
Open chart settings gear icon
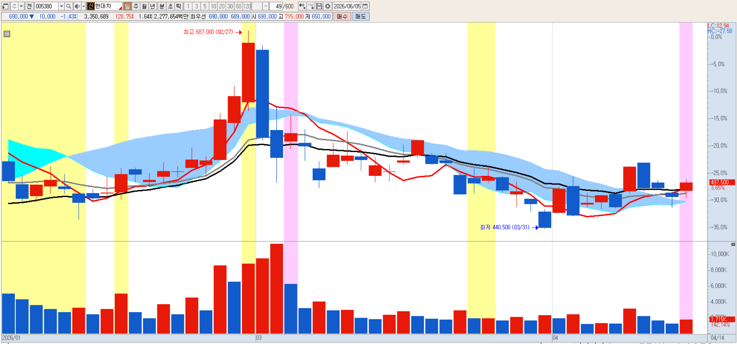click(327, 6)
